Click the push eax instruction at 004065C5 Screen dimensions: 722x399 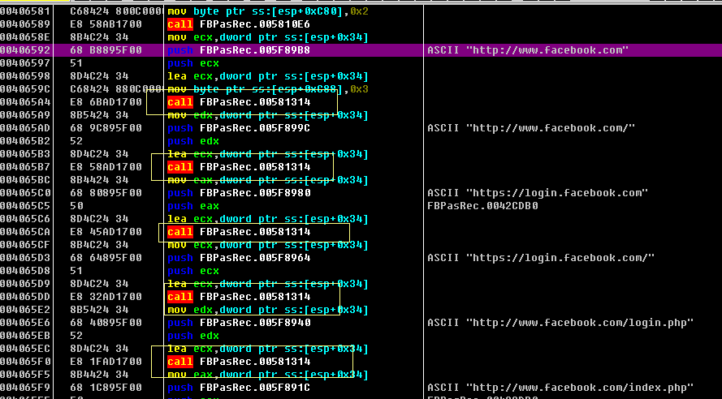pyautogui.click(x=193, y=205)
